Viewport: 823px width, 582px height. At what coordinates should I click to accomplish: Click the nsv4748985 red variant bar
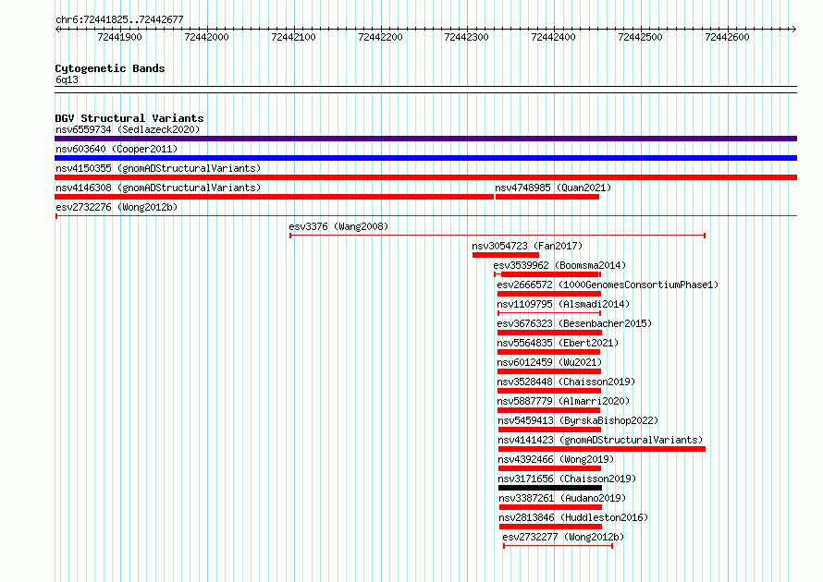point(547,197)
